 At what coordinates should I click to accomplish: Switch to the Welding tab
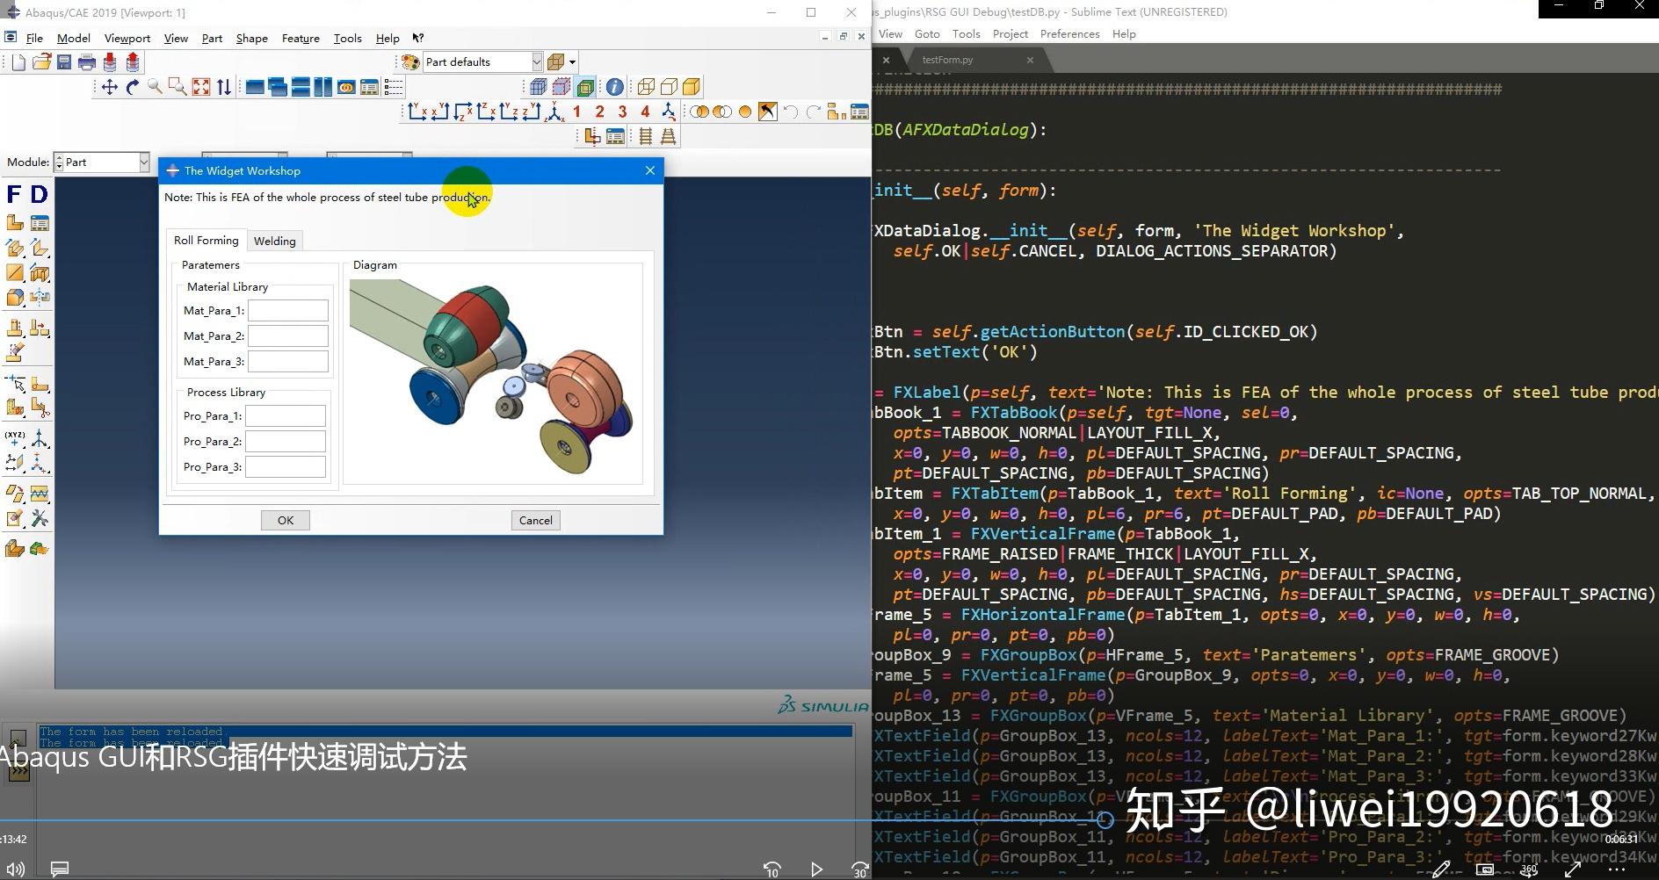(x=275, y=241)
